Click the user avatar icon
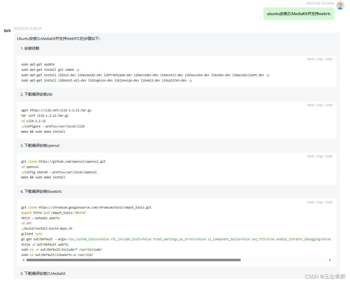Viewport: 350px width, 282px height. pyautogui.click(x=340, y=6)
